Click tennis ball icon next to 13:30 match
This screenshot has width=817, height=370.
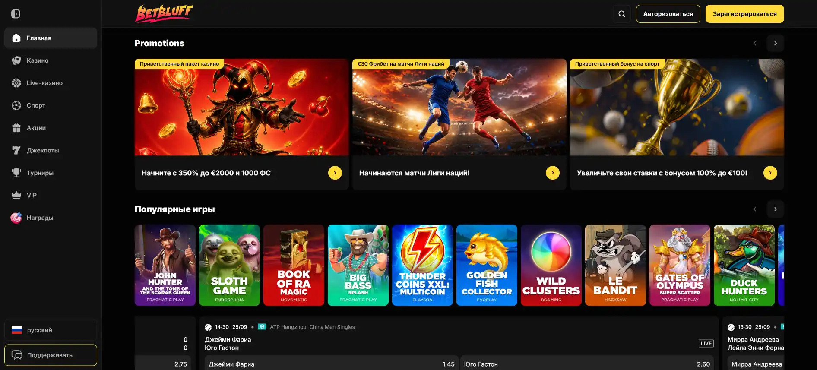pos(731,327)
